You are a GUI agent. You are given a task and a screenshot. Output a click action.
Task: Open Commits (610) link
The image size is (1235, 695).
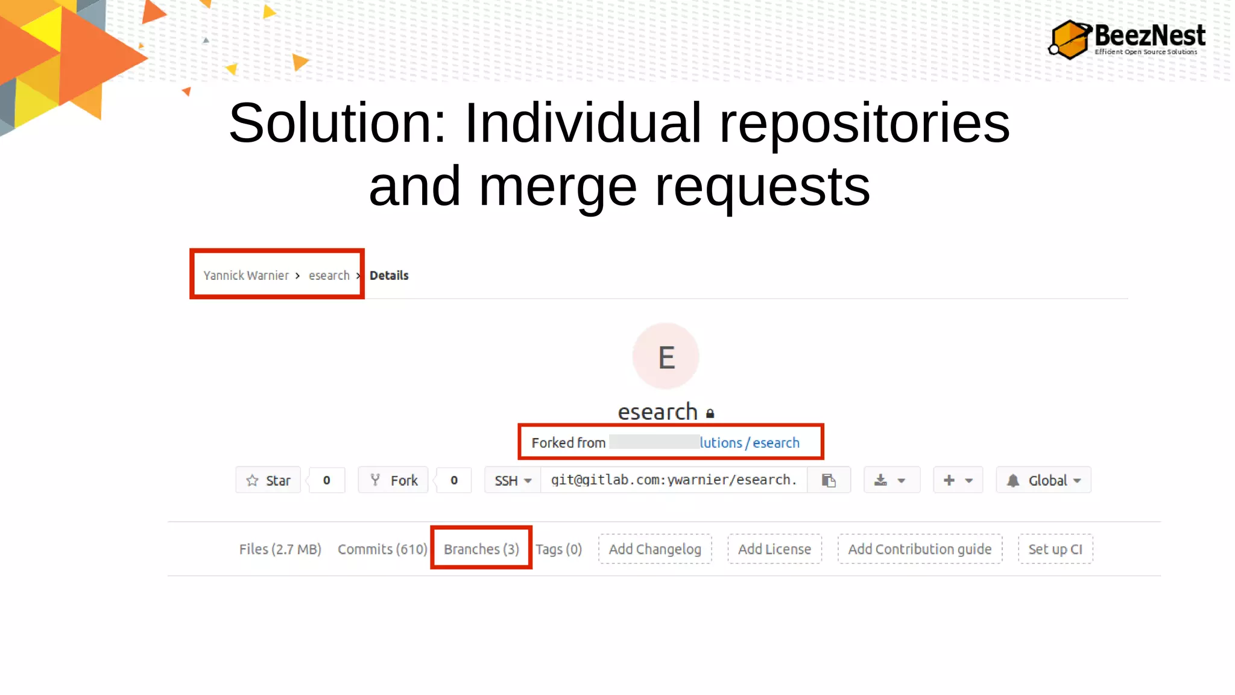(382, 549)
